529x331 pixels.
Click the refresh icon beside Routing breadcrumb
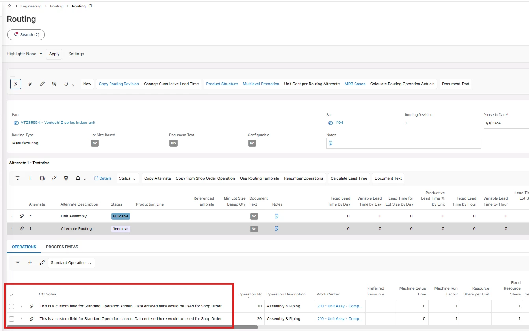[x=90, y=6]
